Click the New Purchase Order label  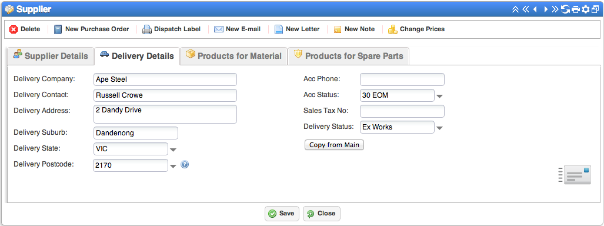pyautogui.click(x=97, y=29)
